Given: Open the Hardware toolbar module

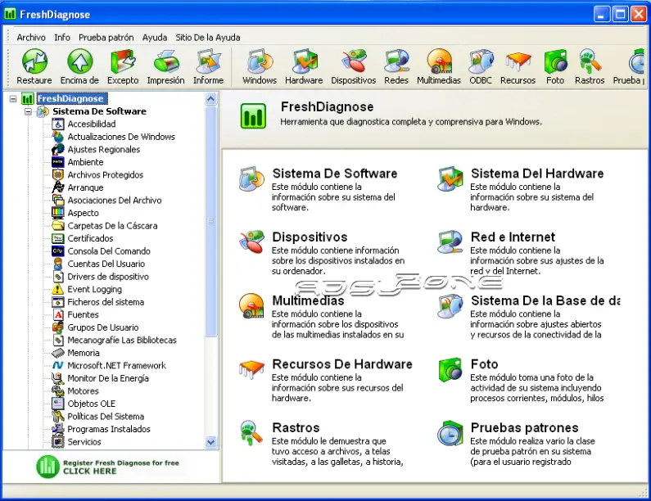Looking at the screenshot, I should [304, 61].
